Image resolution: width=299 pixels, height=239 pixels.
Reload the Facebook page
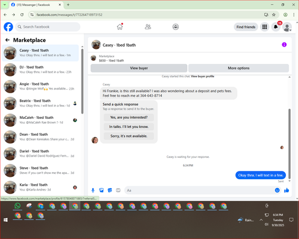pyautogui.click(x=22, y=15)
